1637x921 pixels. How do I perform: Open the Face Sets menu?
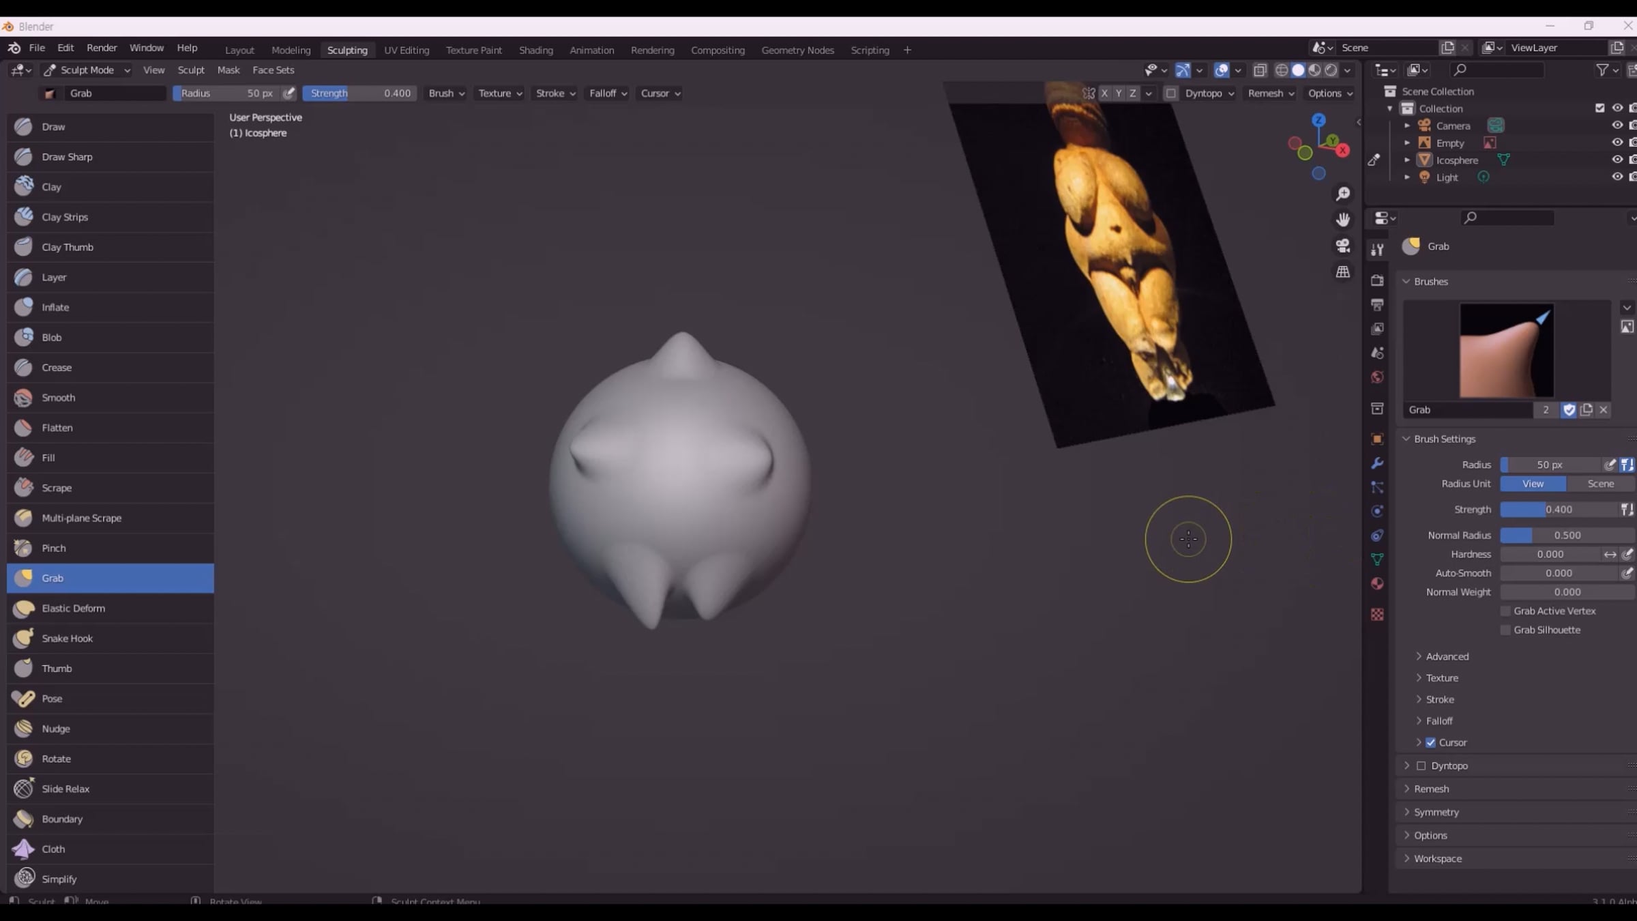(x=273, y=70)
